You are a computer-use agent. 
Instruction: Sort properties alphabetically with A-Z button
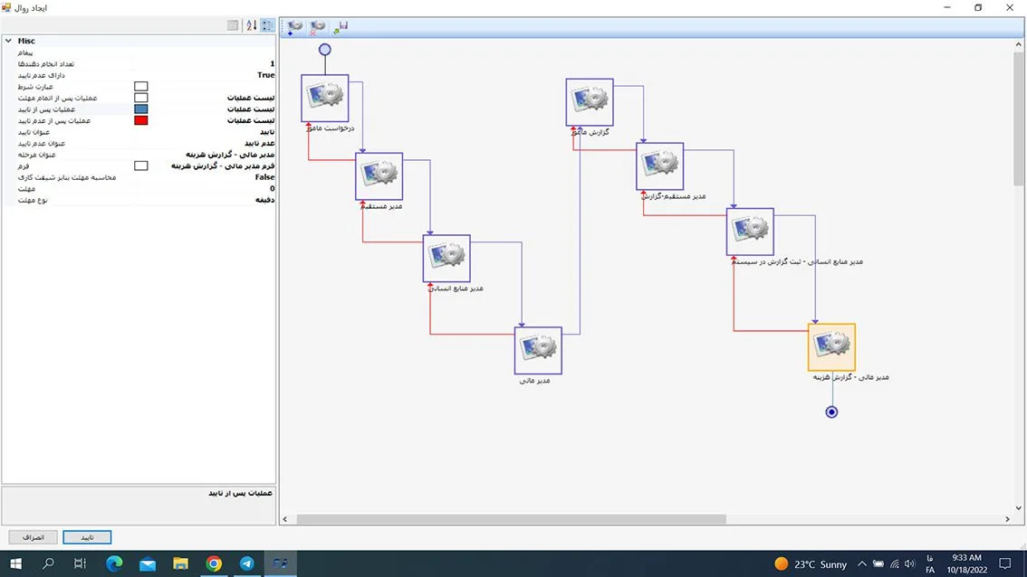coord(252,25)
